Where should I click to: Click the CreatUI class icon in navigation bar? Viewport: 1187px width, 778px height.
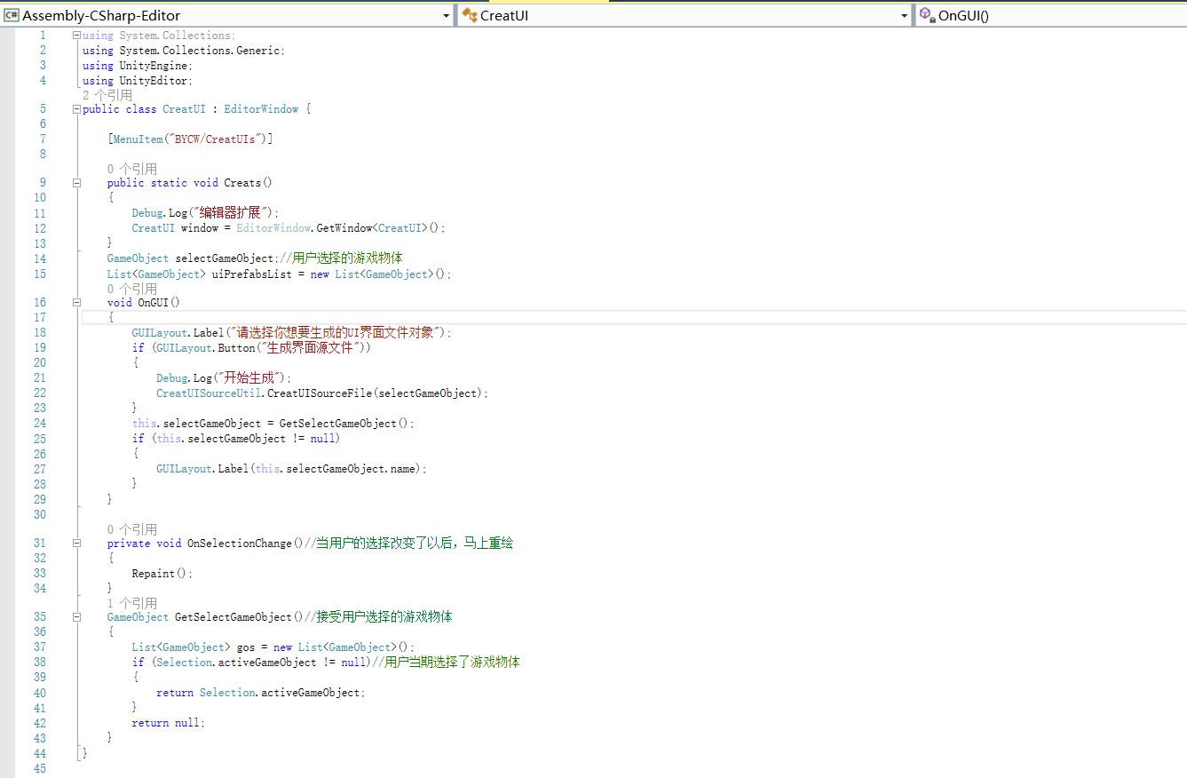(469, 15)
